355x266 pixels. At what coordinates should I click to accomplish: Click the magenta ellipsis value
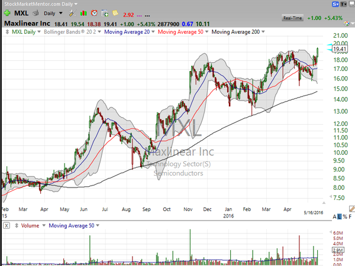[x=139, y=15]
